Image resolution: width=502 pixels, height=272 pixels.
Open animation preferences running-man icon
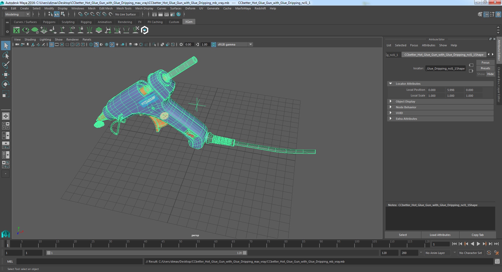pos(497,253)
